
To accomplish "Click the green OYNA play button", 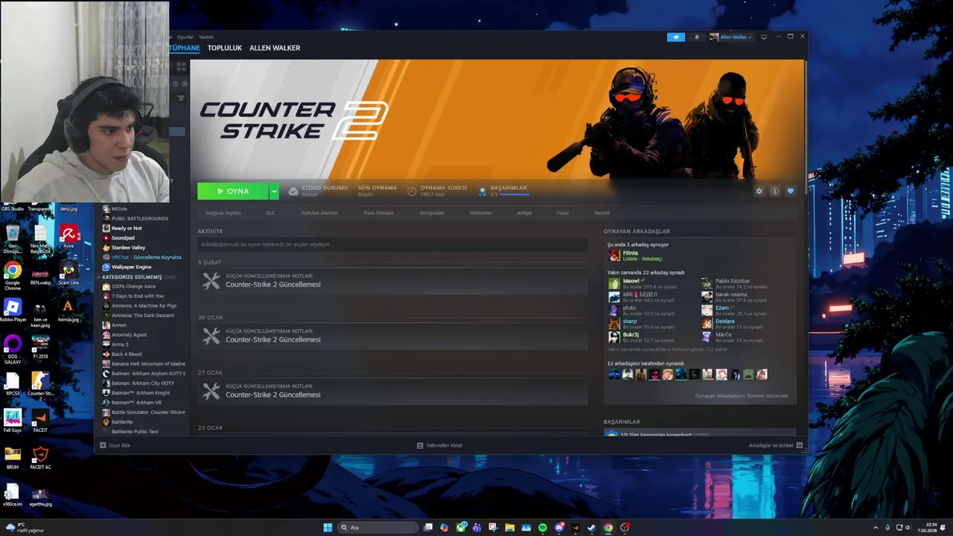I will point(233,191).
